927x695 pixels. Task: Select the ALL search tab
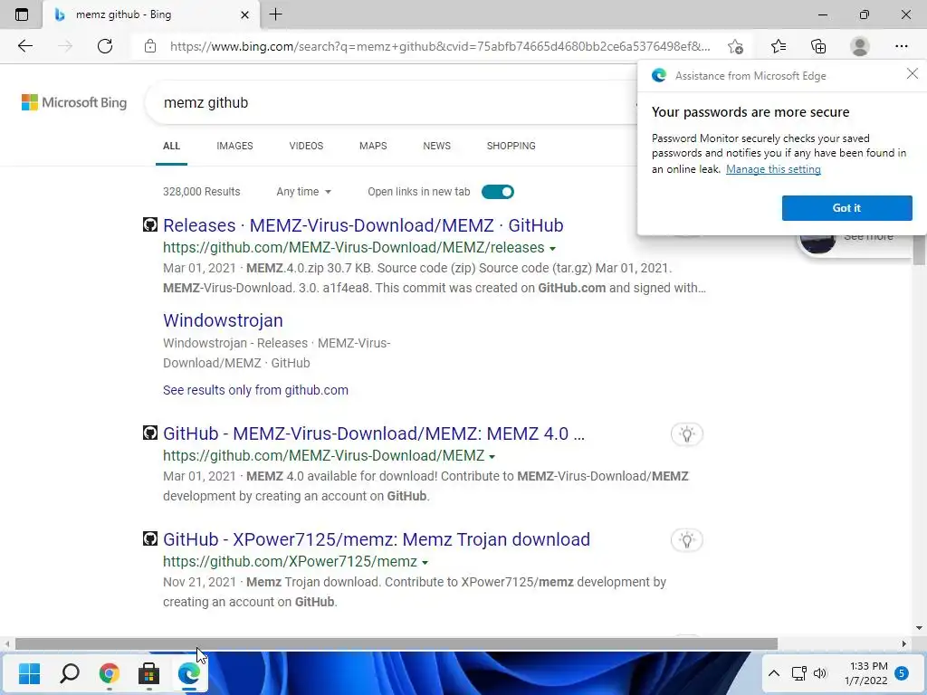click(171, 146)
